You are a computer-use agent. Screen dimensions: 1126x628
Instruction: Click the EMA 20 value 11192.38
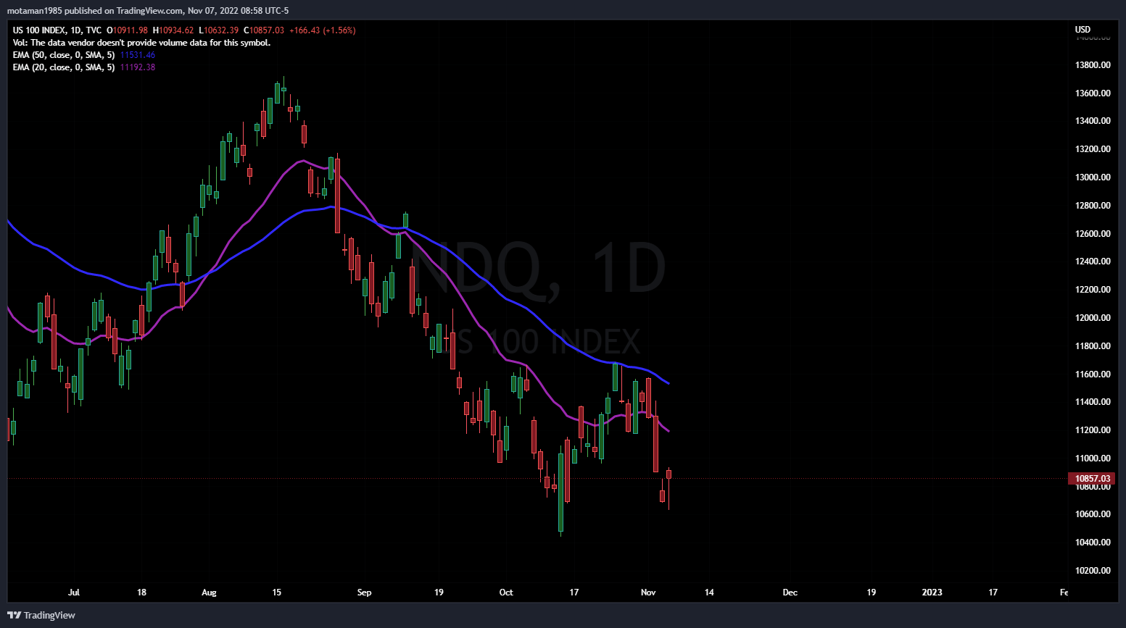tap(138, 67)
